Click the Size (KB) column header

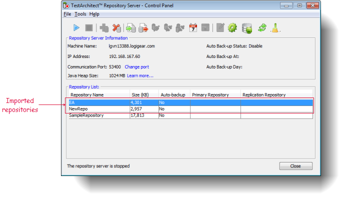(x=144, y=95)
